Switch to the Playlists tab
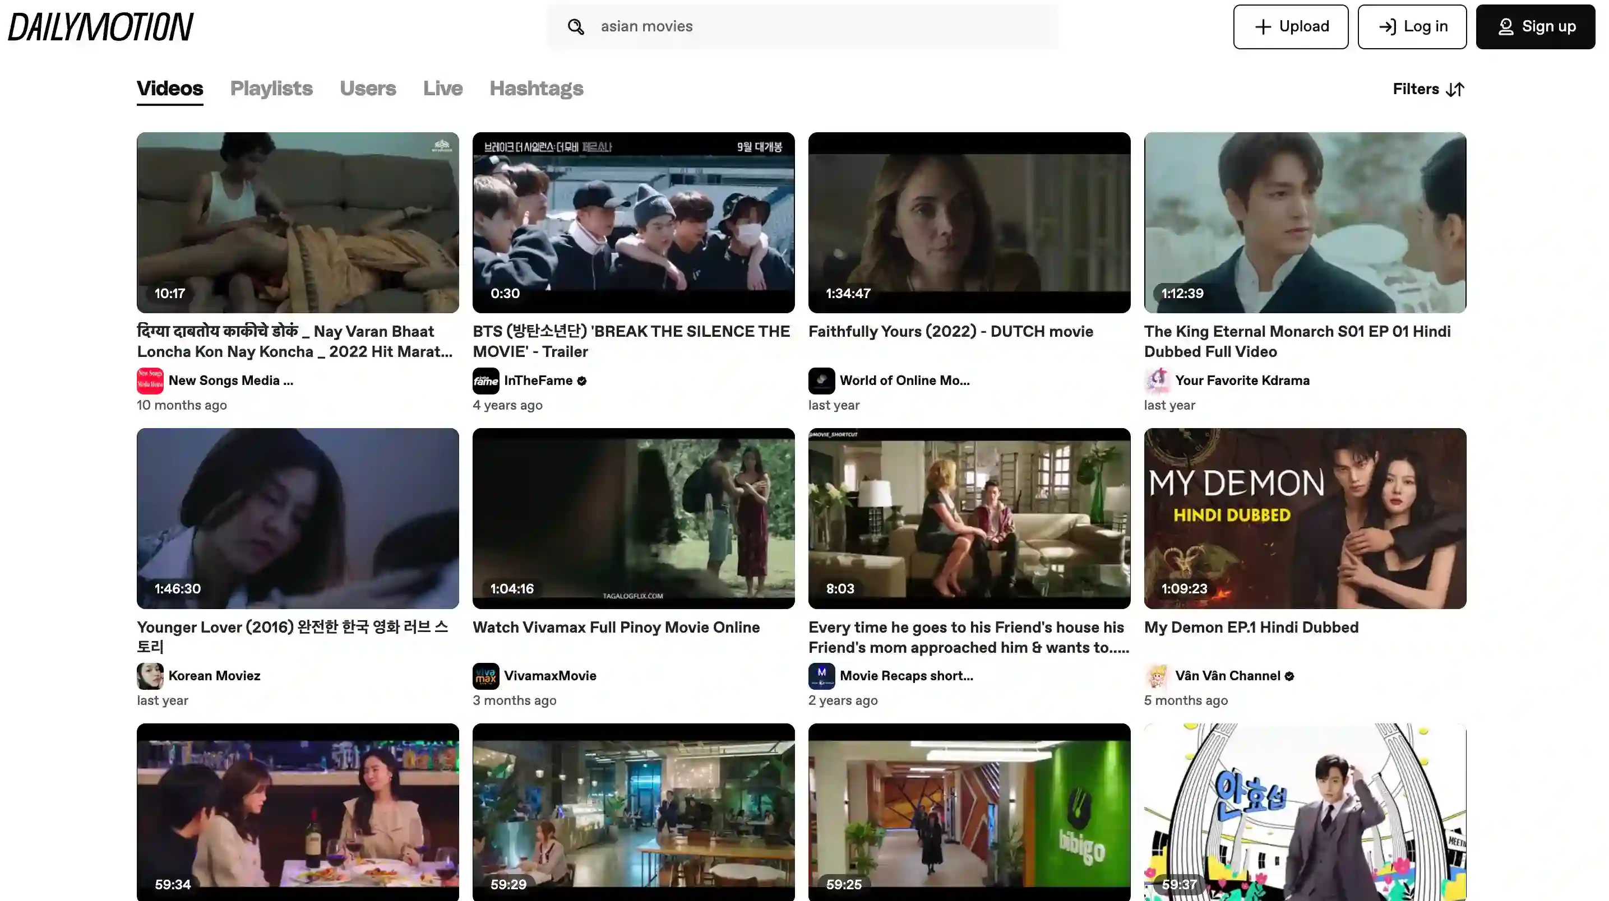Screen dimensions: 1609x901 pyautogui.click(x=271, y=89)
